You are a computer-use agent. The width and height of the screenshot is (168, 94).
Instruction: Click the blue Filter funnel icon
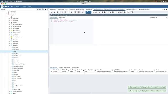(x=87, y=12)
